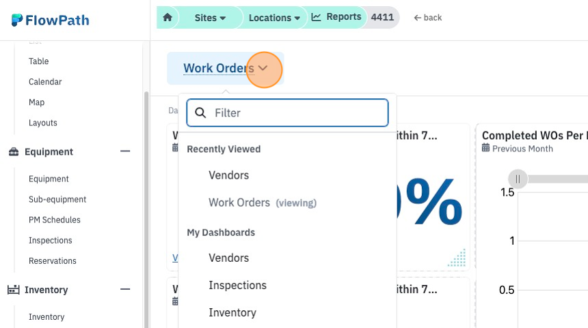The width and height of the screenshot is (588, 328).
Task: Select Inventory dashboard in list
Action: click(x=232, y=313)
